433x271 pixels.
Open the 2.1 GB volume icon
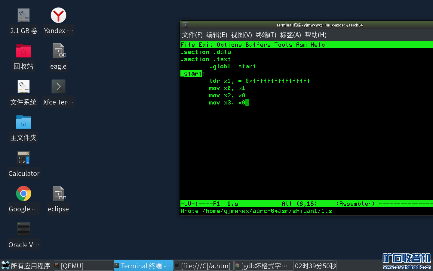(23, 16)
